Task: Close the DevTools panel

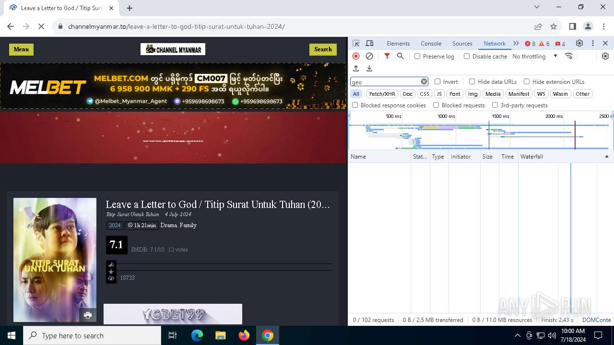Action: pos(605,43)
